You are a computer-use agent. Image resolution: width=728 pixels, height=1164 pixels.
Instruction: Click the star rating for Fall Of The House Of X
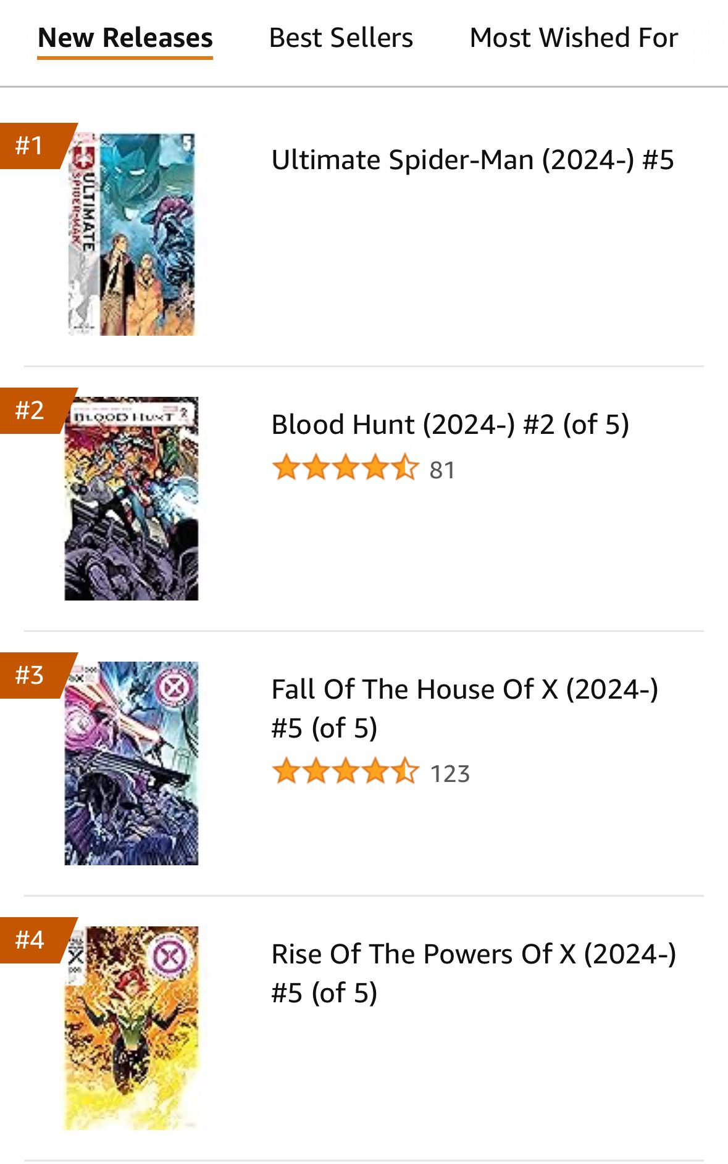coord(345,771)
